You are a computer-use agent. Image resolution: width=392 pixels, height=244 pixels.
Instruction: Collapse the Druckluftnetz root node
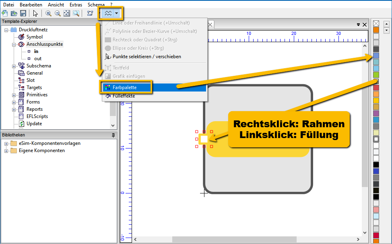[x=6, y=30]
